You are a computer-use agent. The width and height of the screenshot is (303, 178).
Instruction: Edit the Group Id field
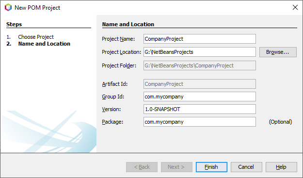[200, 97]
